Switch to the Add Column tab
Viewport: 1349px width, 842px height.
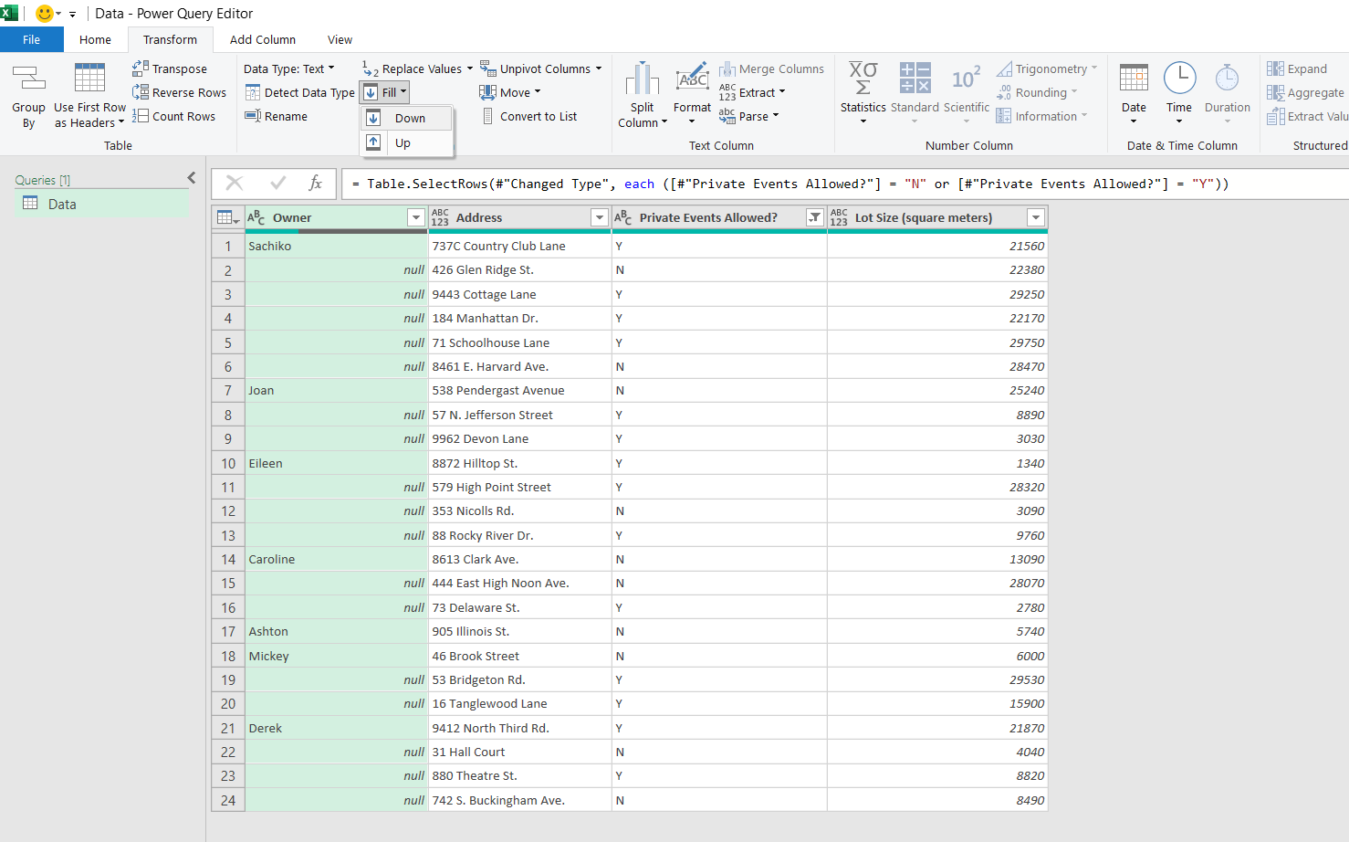point(262,39)
